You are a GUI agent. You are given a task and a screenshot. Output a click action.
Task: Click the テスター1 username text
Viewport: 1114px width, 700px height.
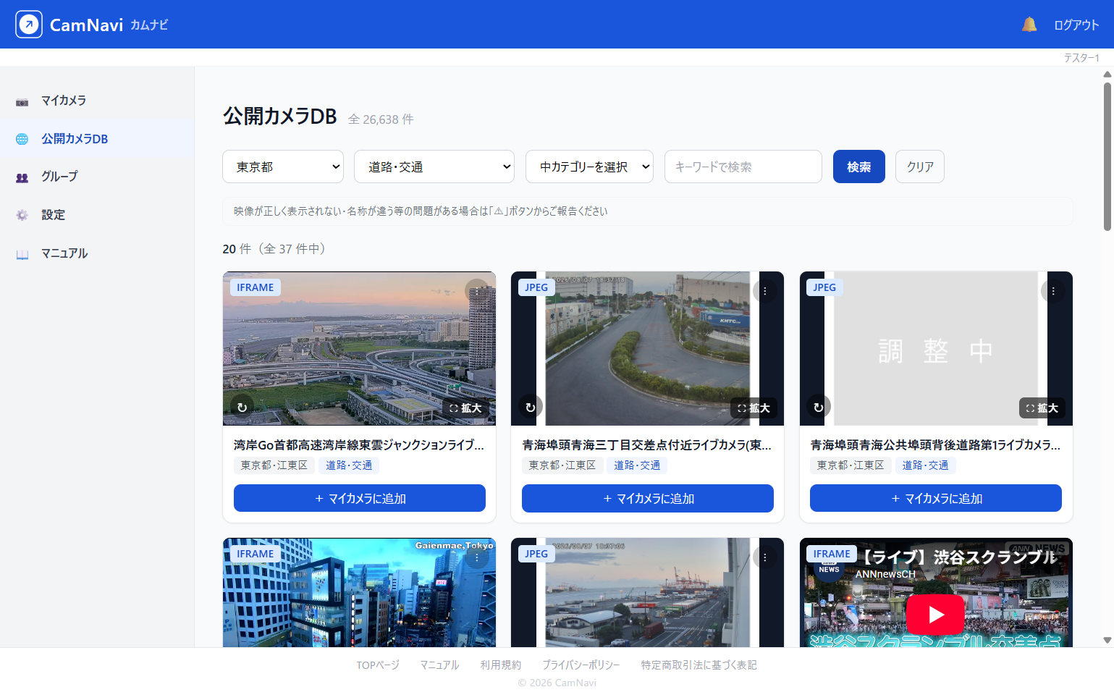coord(1081,58)
